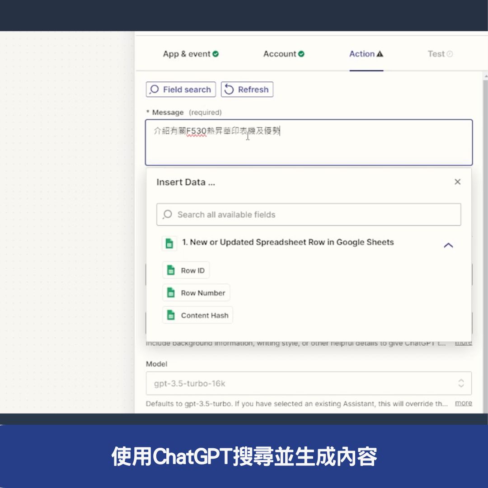
Task: Switch to the Test tab
Action: click(436, 54)
